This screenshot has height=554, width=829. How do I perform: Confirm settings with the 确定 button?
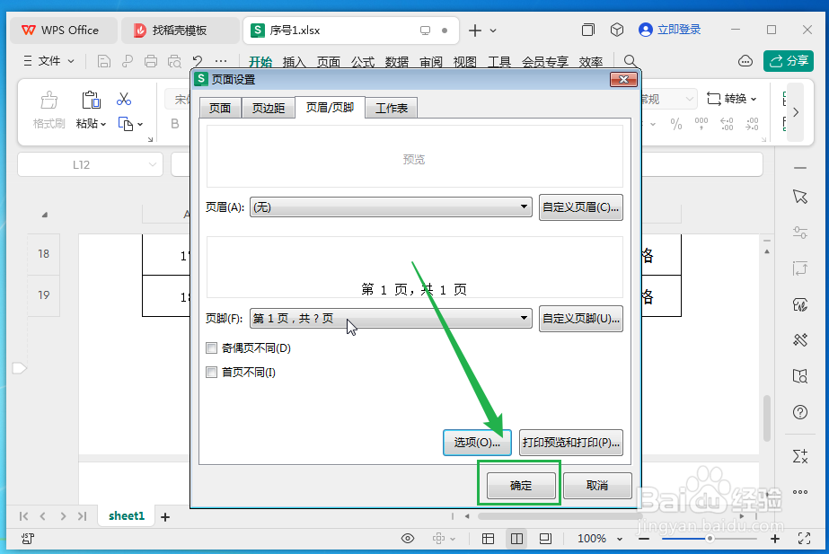(519, 484)
